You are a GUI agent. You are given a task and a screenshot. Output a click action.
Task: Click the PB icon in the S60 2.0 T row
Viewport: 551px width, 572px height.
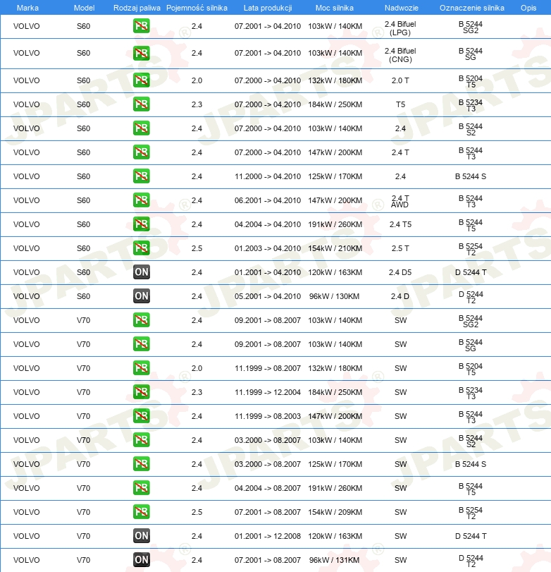tap(141, 80)
